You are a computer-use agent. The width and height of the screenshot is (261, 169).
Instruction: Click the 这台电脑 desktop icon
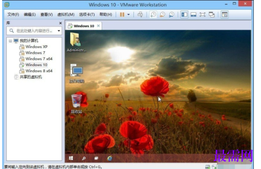point(76,73)
